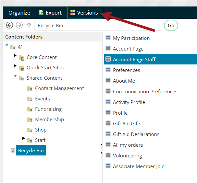The height and width of the screenshot is (183, 197).
Task: Click the locked Quick Start Sites folder icon
Action: tap(22, 68)
